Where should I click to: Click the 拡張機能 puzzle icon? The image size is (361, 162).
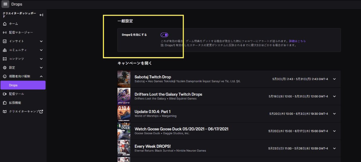point(5,103)
